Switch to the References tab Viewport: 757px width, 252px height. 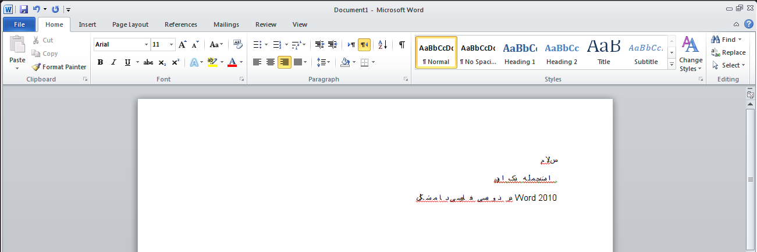(x=181, y=24)
